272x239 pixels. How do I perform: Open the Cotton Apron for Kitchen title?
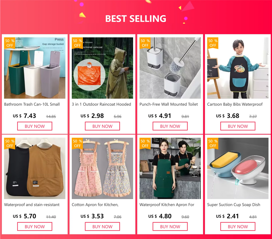click(x=95, y=205)
